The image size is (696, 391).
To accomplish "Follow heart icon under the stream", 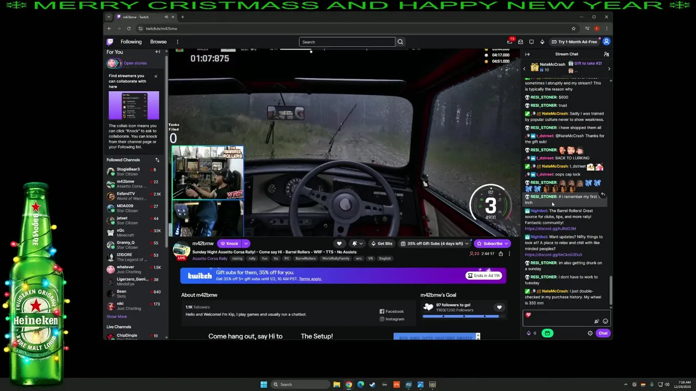I will [x=339, y=243].
